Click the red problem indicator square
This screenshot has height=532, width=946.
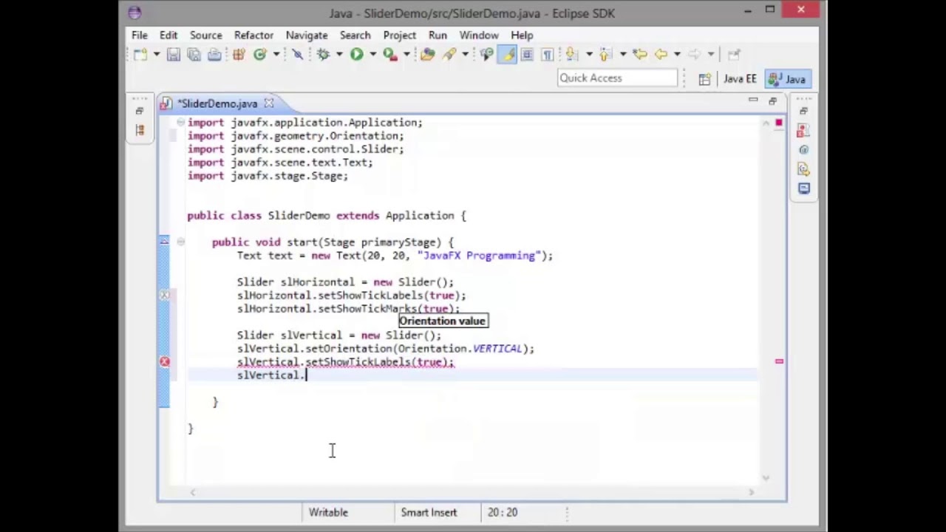coord(779,123)
